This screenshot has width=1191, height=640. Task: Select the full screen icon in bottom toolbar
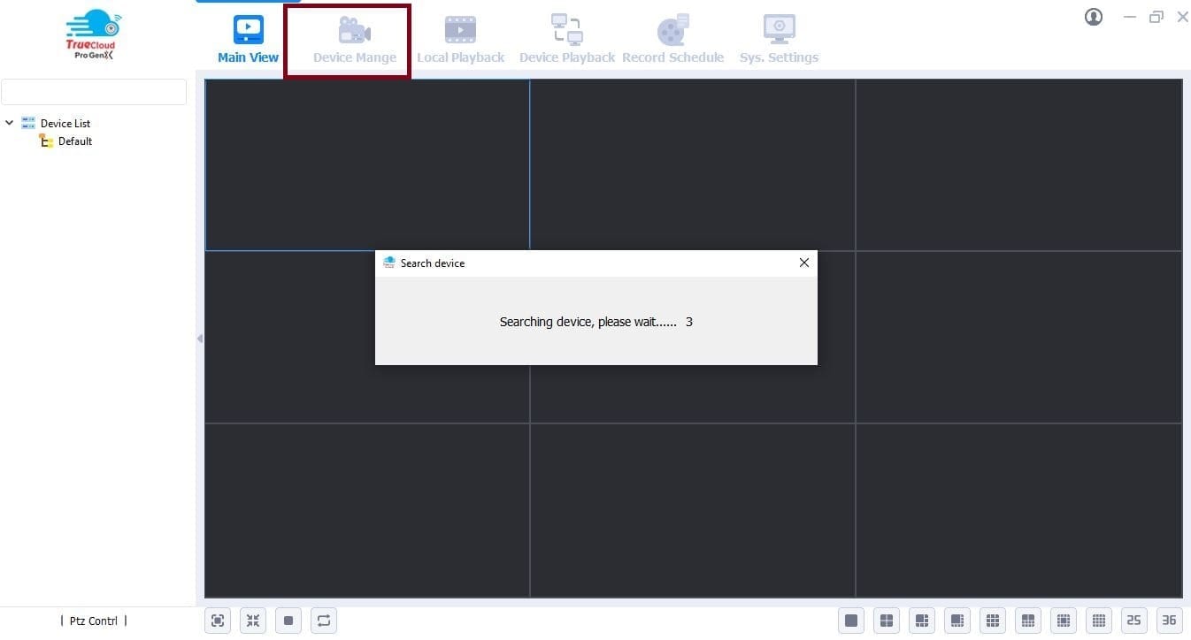pos(218,621)
